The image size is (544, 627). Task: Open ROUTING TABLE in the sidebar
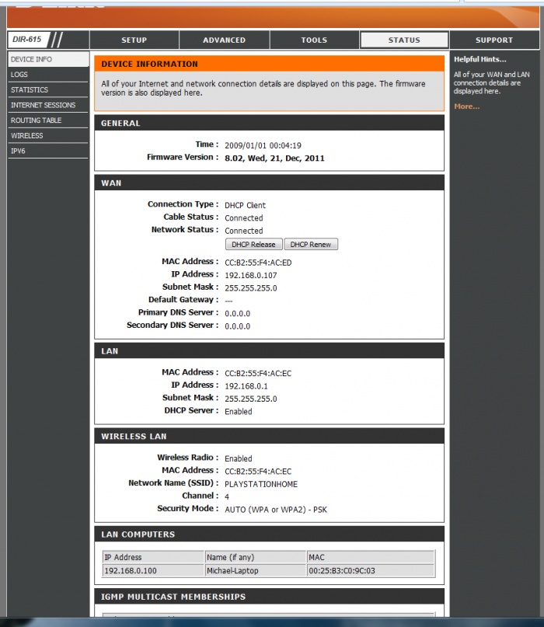point(48,120)
